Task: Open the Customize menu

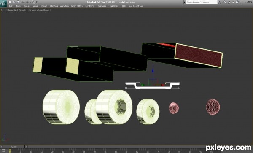Action: pyautogui.click(x=102, y=6)
